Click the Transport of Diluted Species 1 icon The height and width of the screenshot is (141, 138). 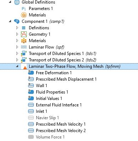(24, 54)
